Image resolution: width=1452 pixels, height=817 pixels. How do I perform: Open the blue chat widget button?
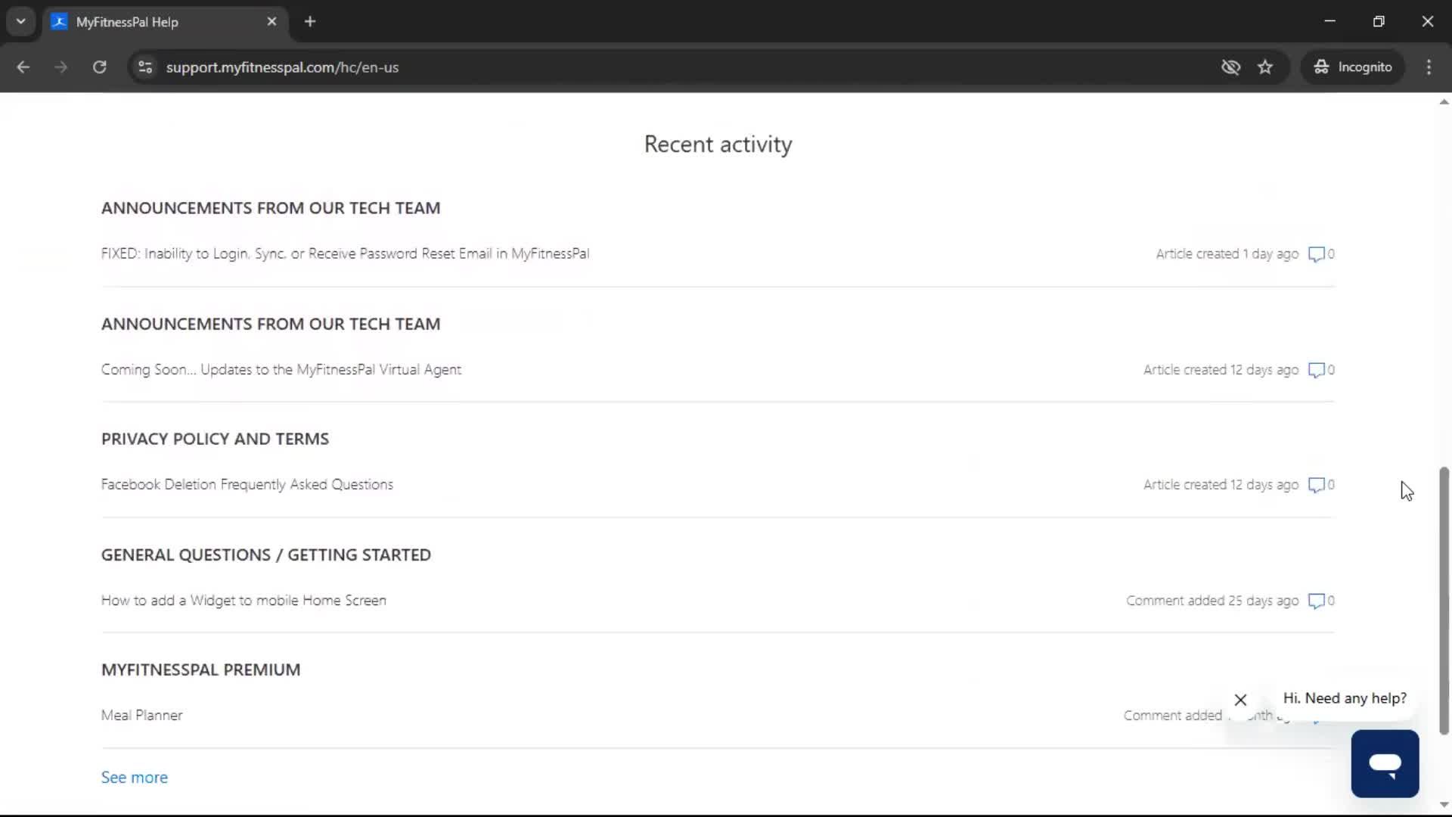click(x=1385, y=763)
